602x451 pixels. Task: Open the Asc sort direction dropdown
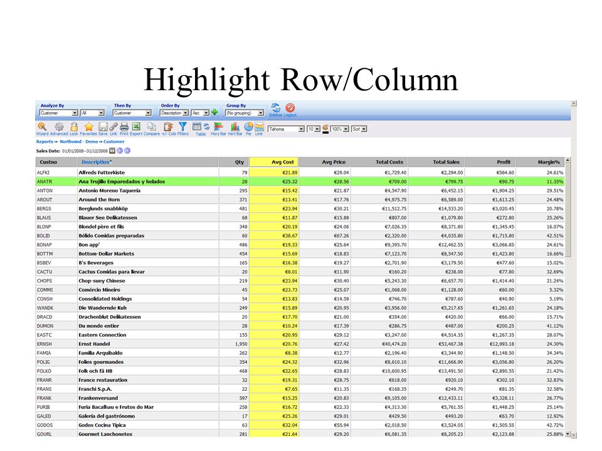click(x=200, y=113)
